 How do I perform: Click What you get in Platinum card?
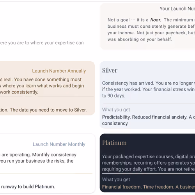(x=116, y=179)
